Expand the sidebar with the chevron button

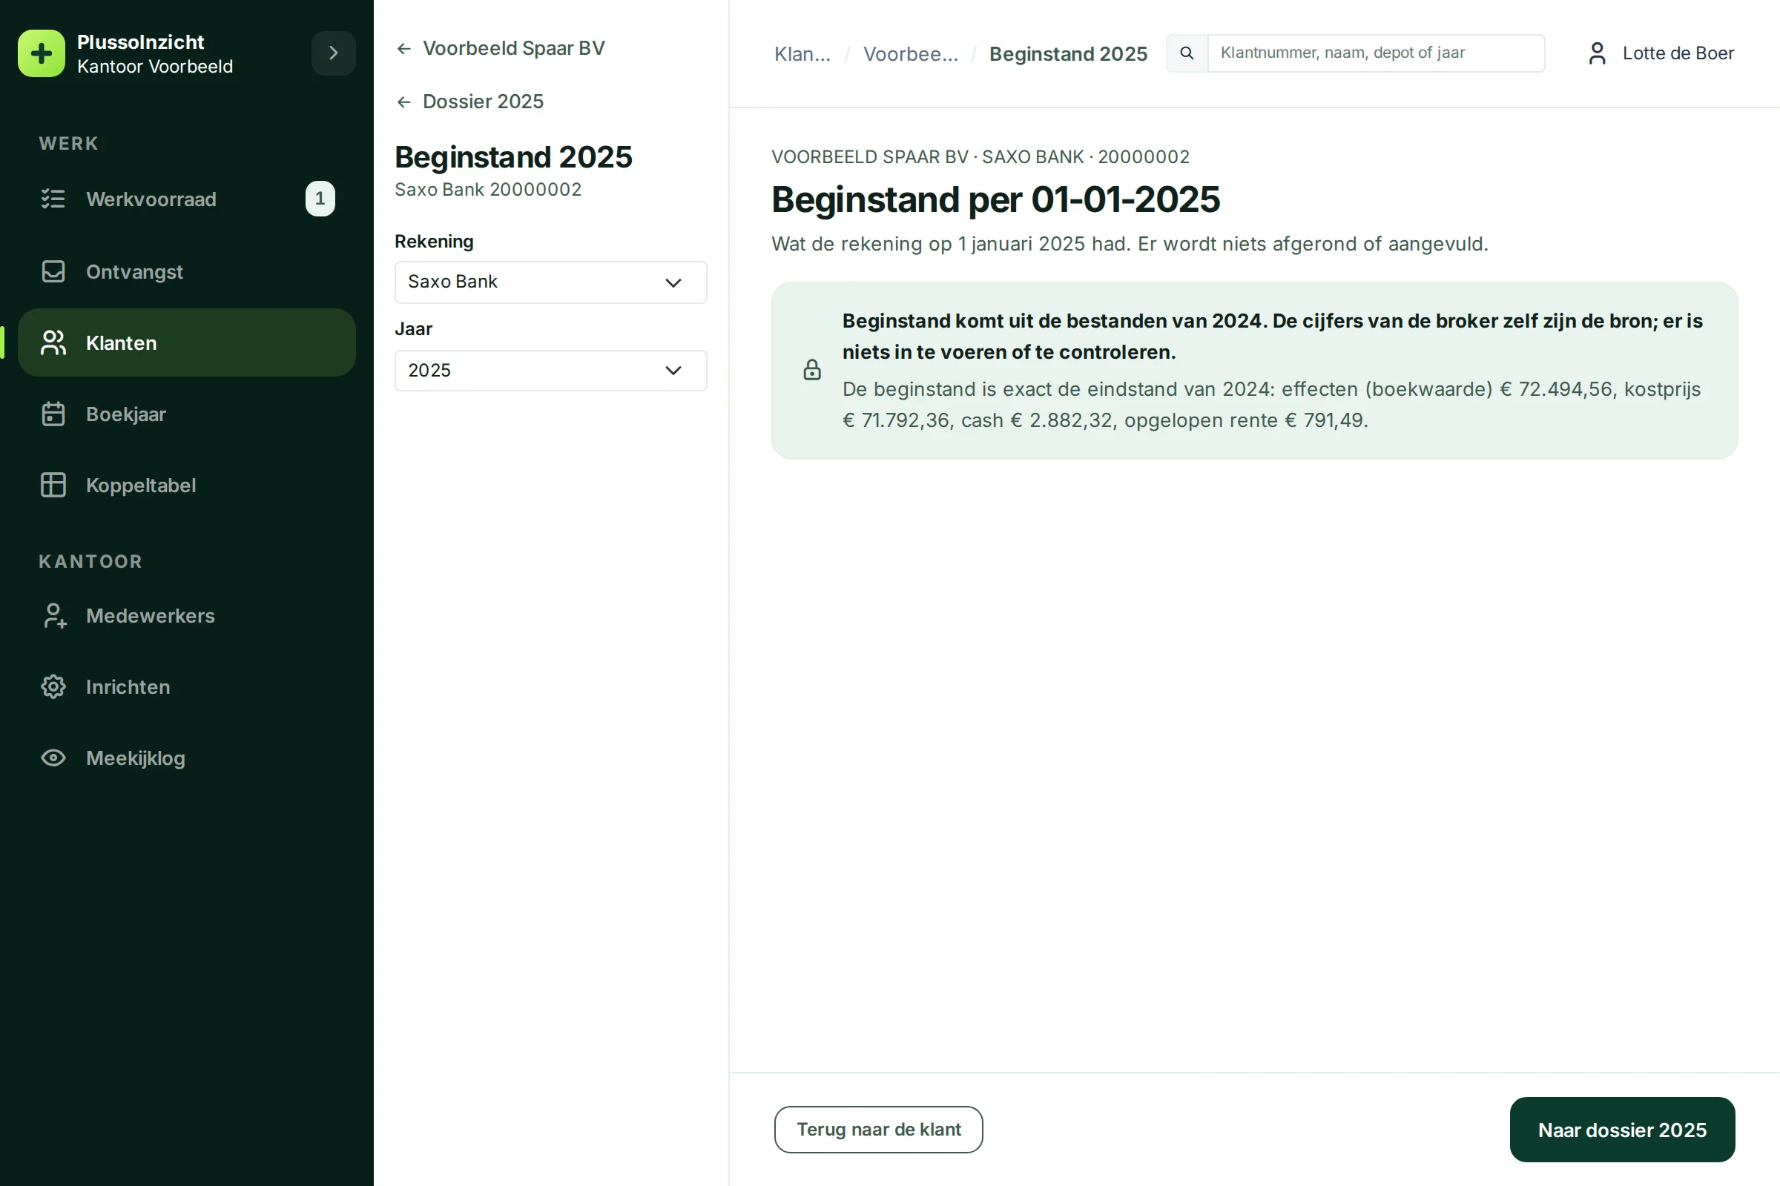[333, 53]
